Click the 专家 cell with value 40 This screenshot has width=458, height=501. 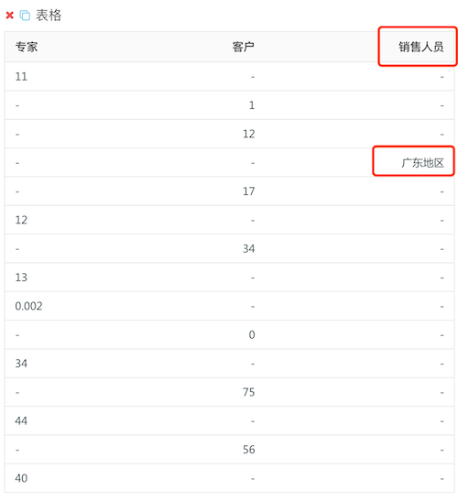point(21,478)
